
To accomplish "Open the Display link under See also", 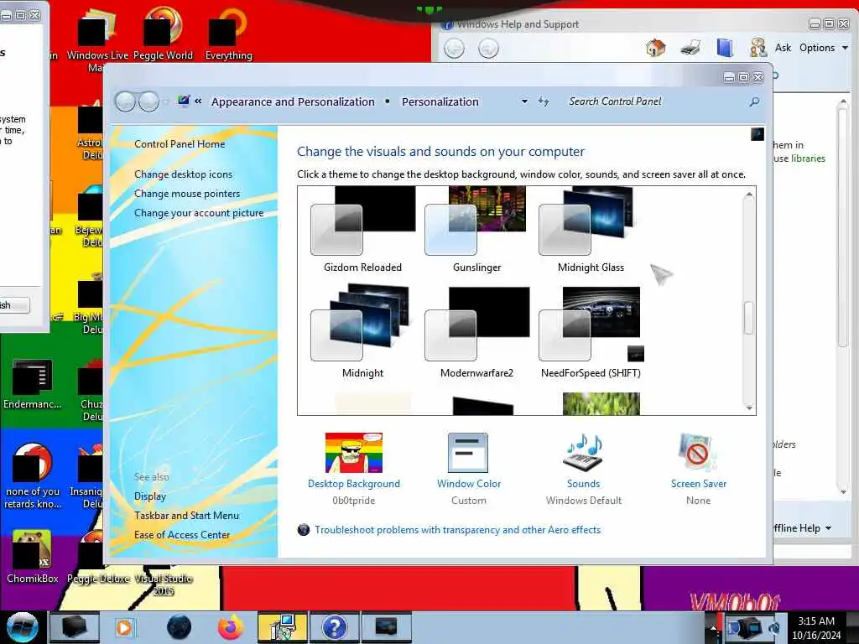I will 150,496.
